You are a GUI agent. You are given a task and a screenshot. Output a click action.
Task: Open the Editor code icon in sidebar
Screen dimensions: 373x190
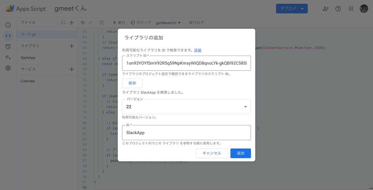coord(8,36)
